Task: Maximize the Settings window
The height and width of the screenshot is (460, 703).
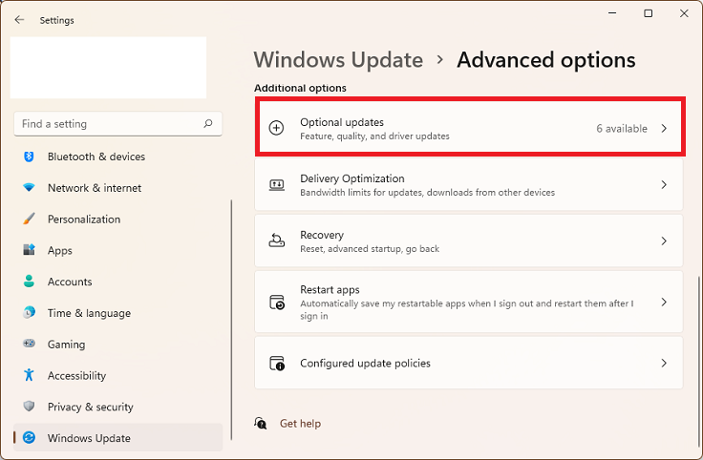Action: click(x=648, y=13)
